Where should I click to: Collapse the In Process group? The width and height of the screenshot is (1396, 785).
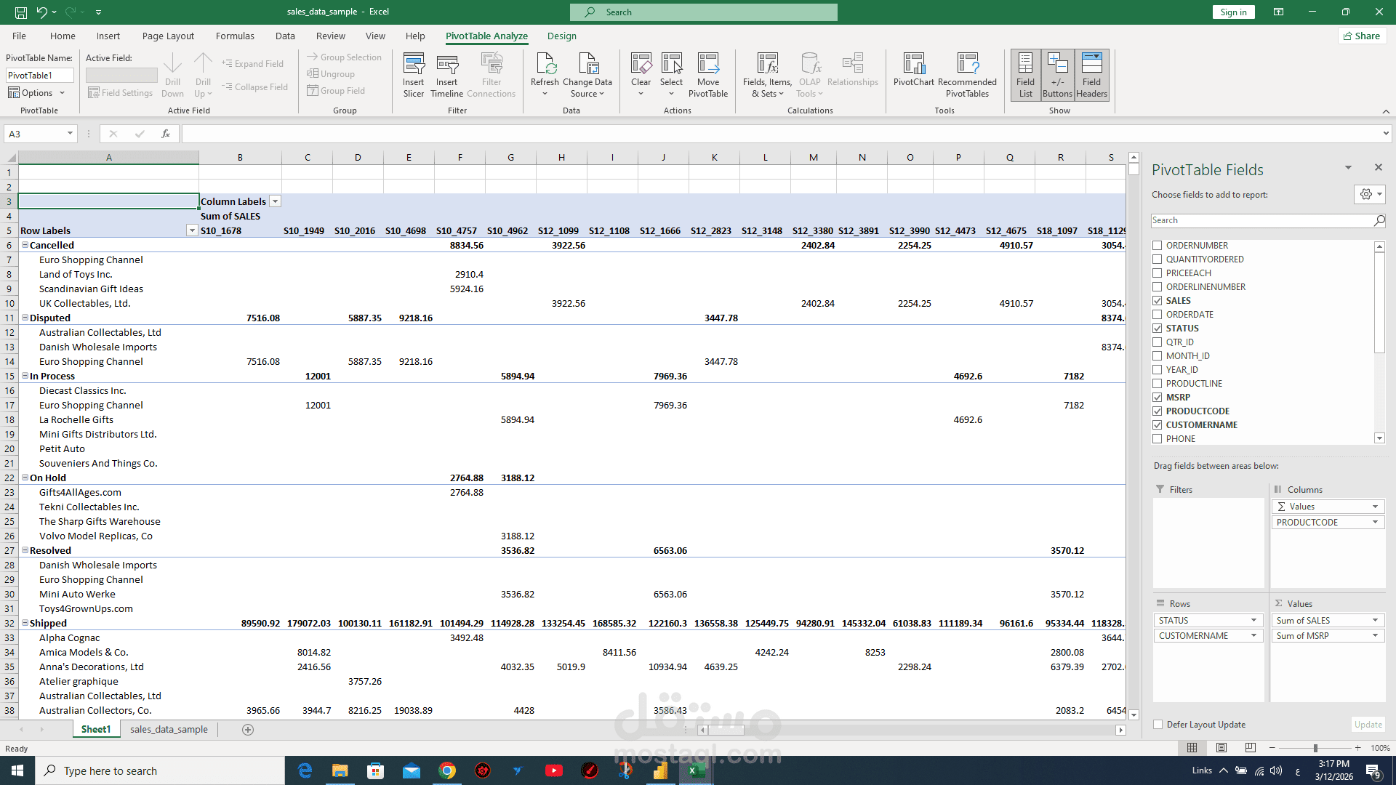[25, 376]
